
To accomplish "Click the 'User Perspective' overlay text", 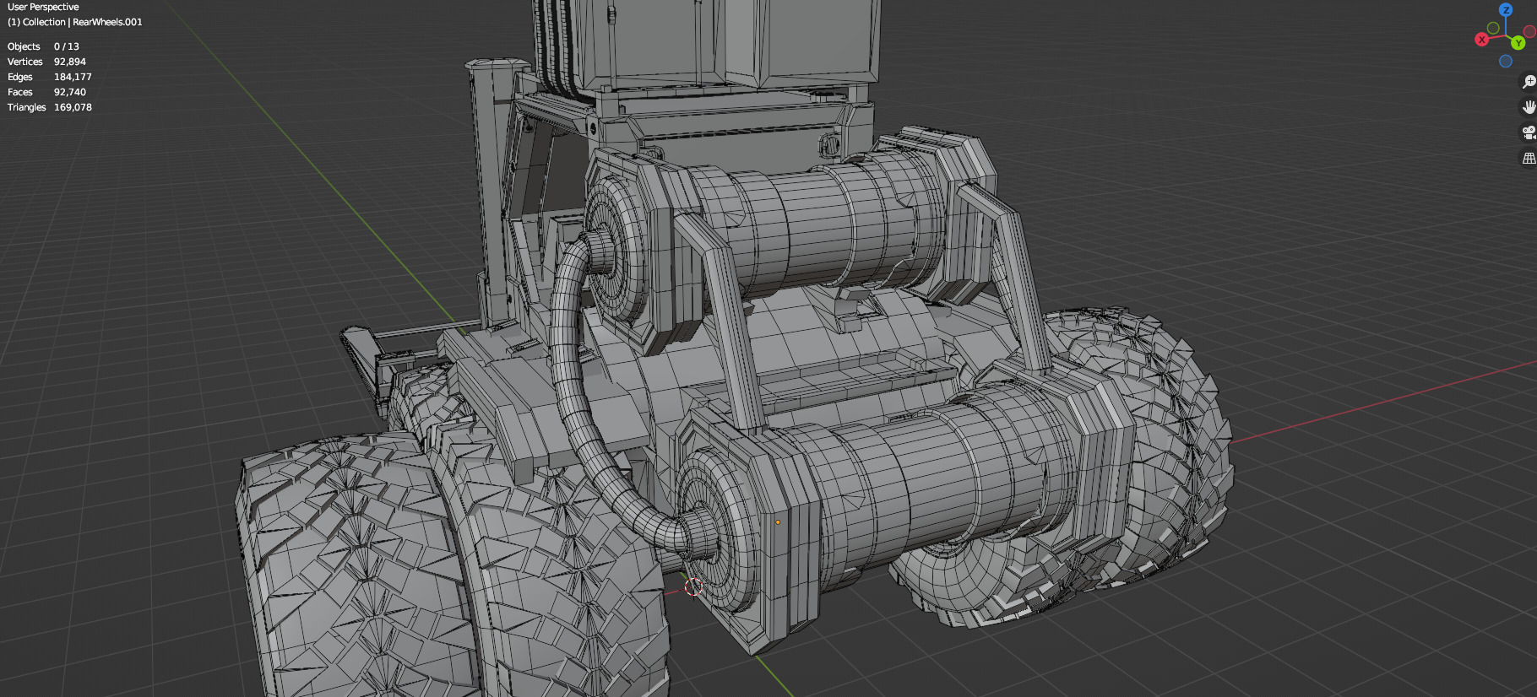I will 43,7.
